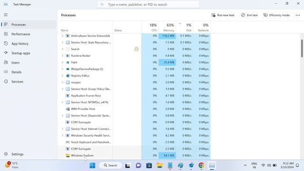Open the more options ellipsis menu

298,15
